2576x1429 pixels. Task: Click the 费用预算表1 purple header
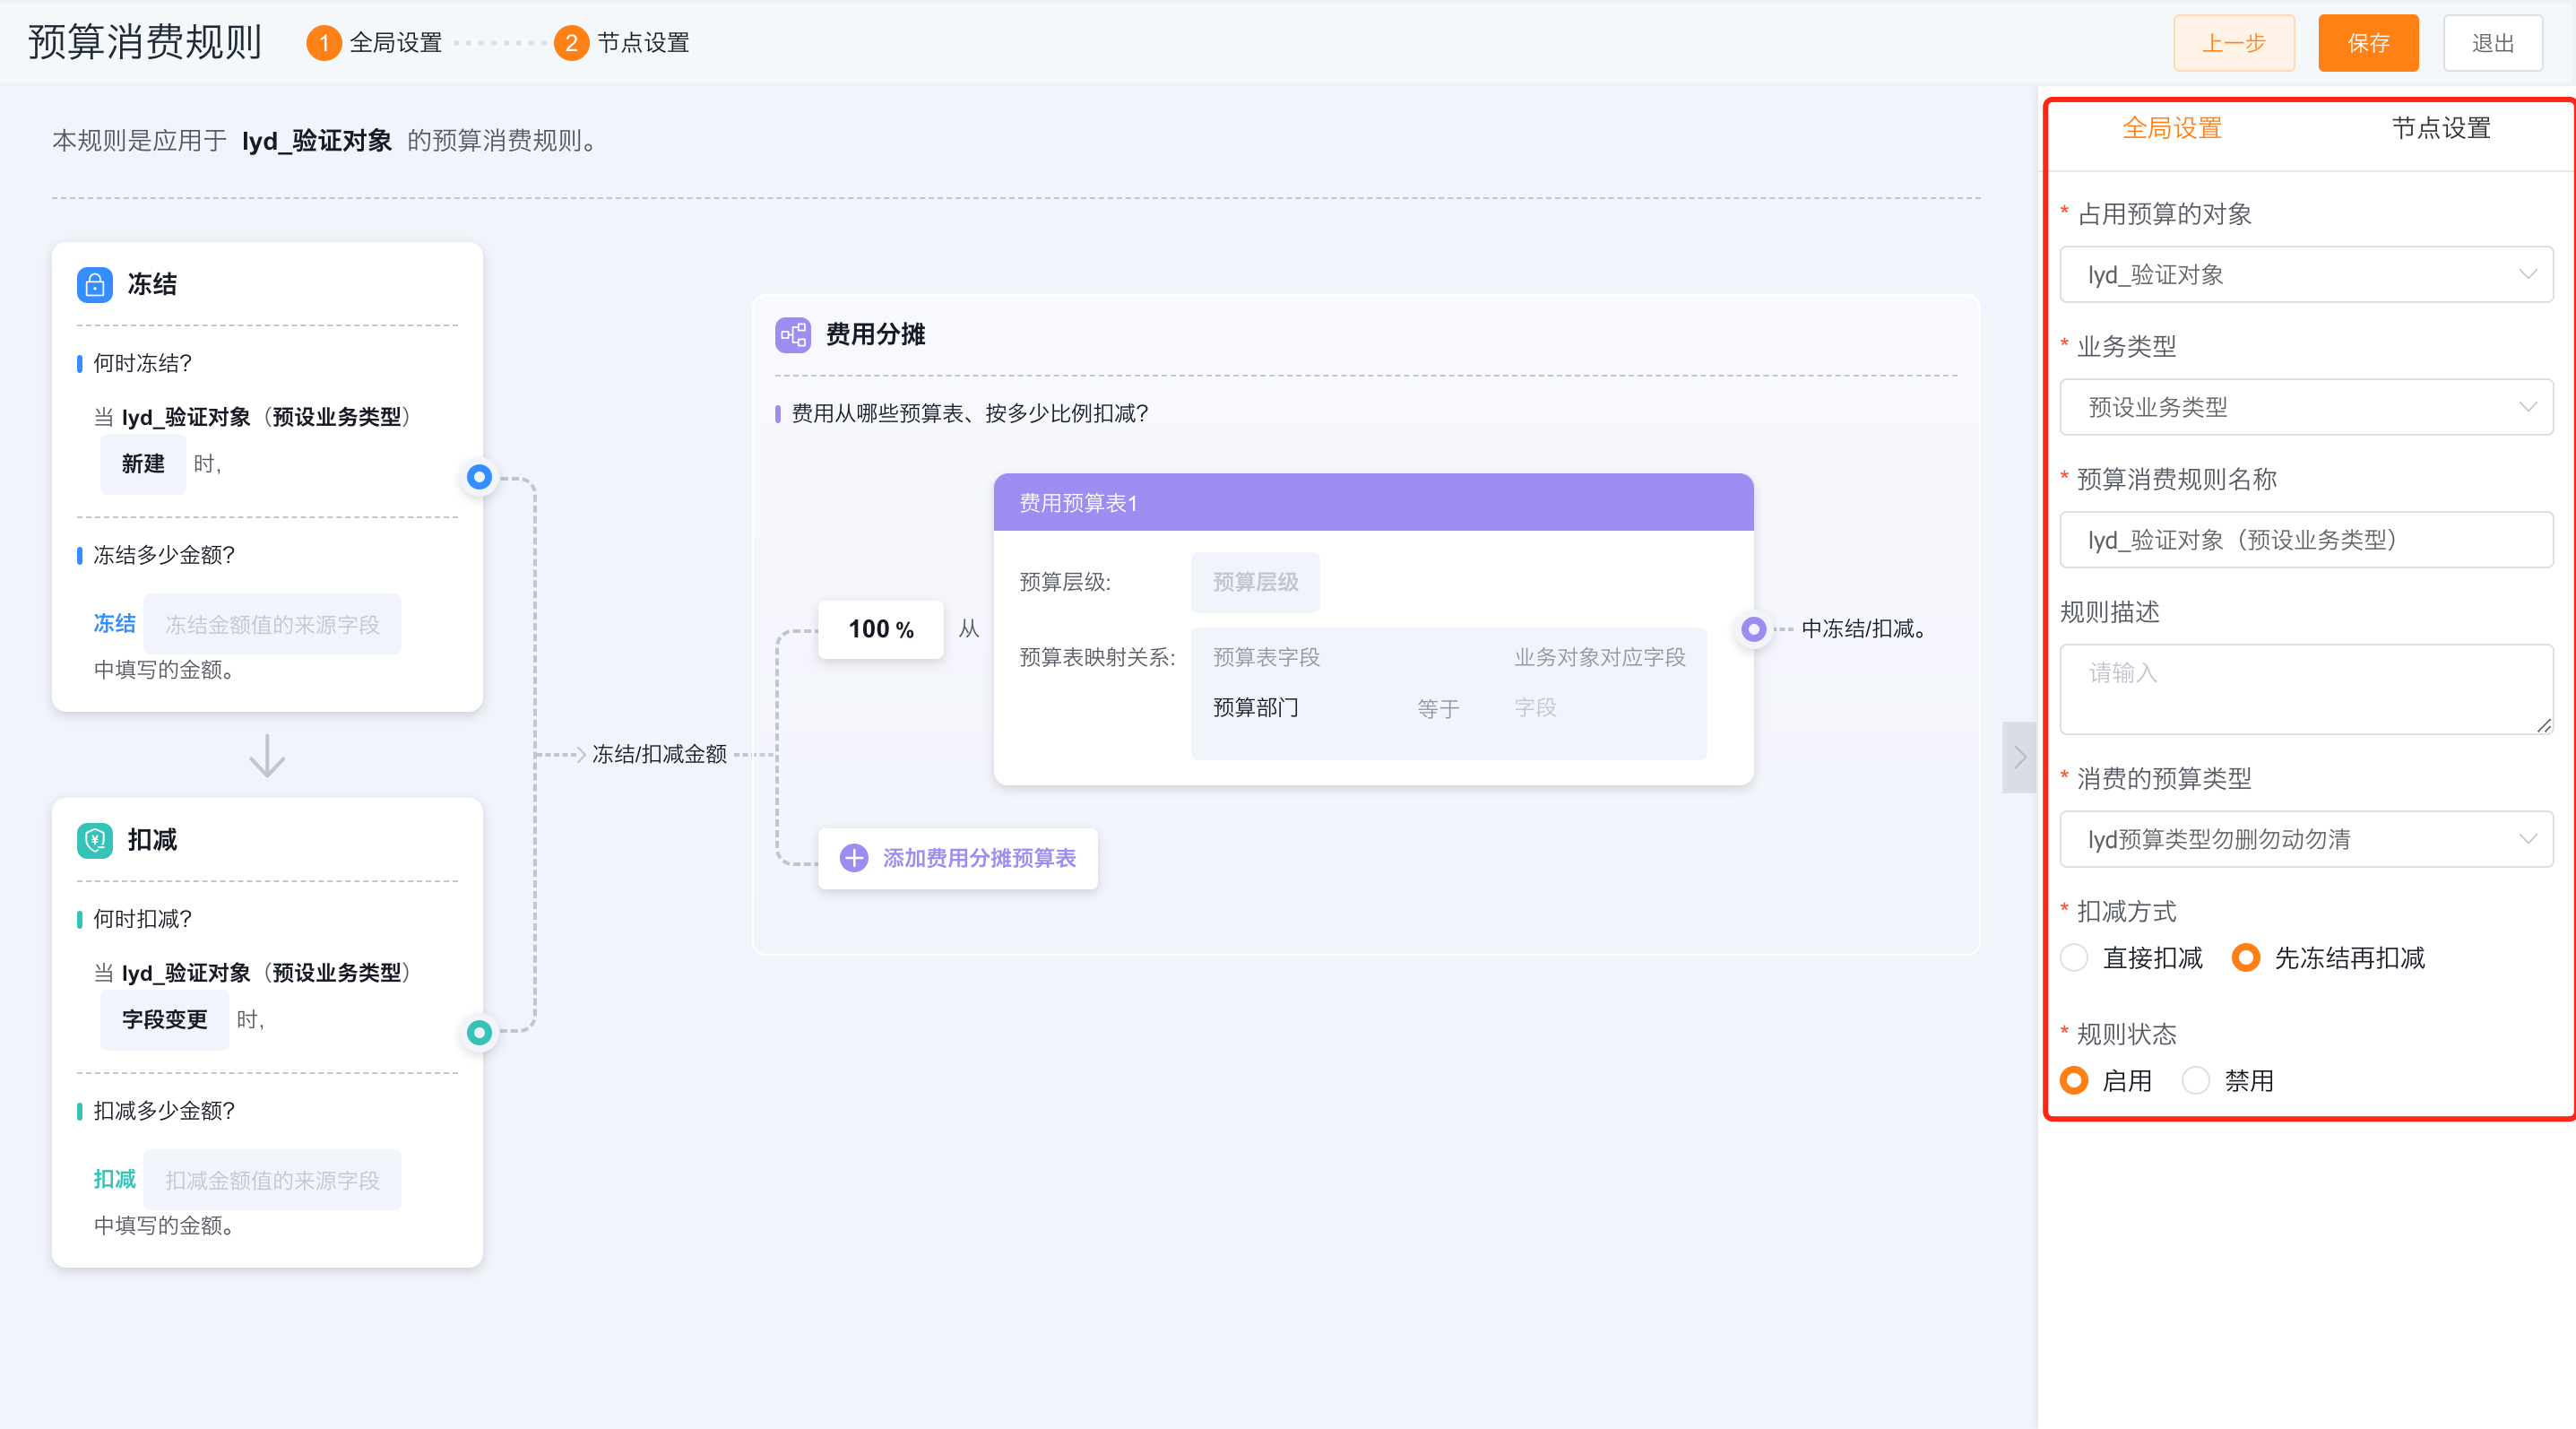point(1373,502)
